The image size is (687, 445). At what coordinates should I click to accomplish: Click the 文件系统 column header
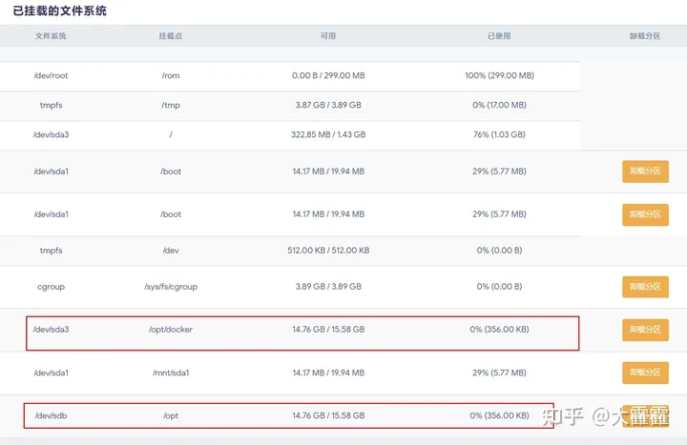(x=51, y=36)
